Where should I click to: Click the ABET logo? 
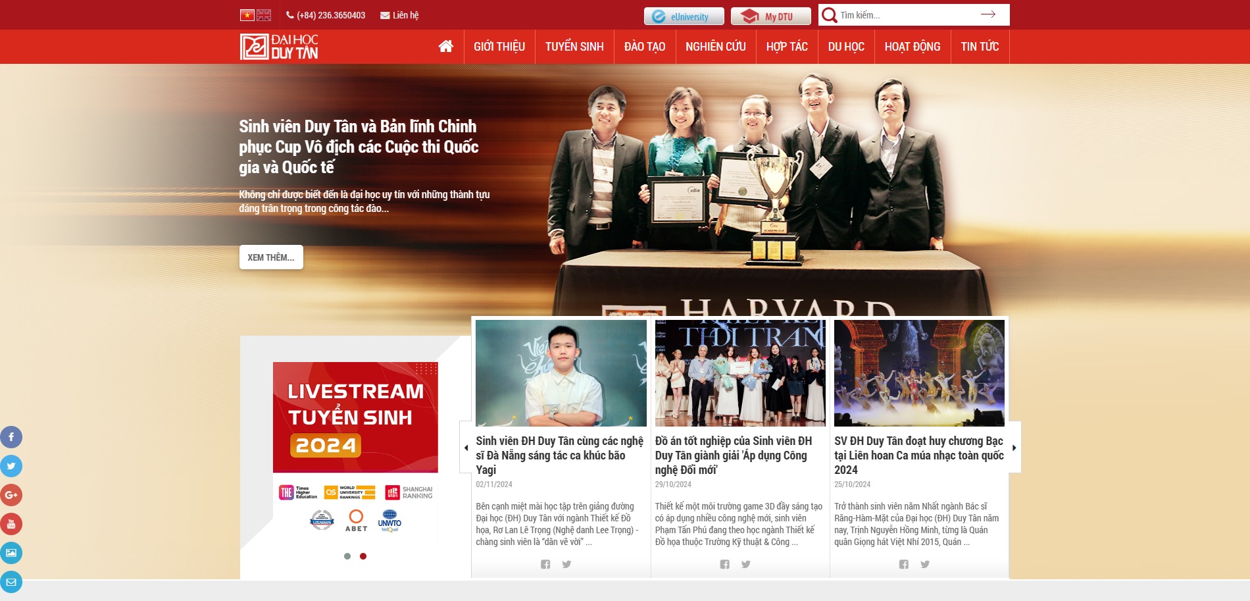click(x=356, y=520)
